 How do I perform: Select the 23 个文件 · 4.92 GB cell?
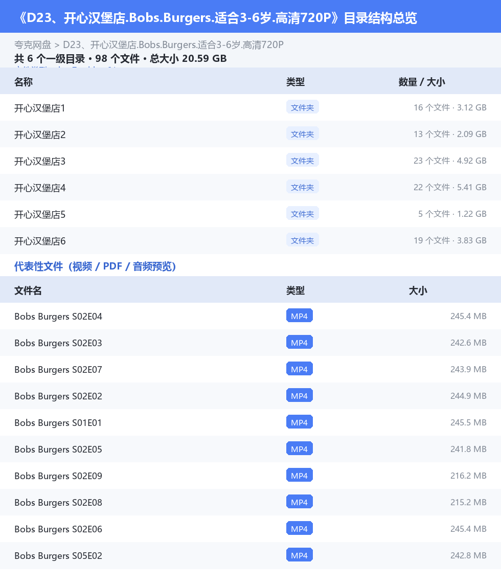(450, 161)
